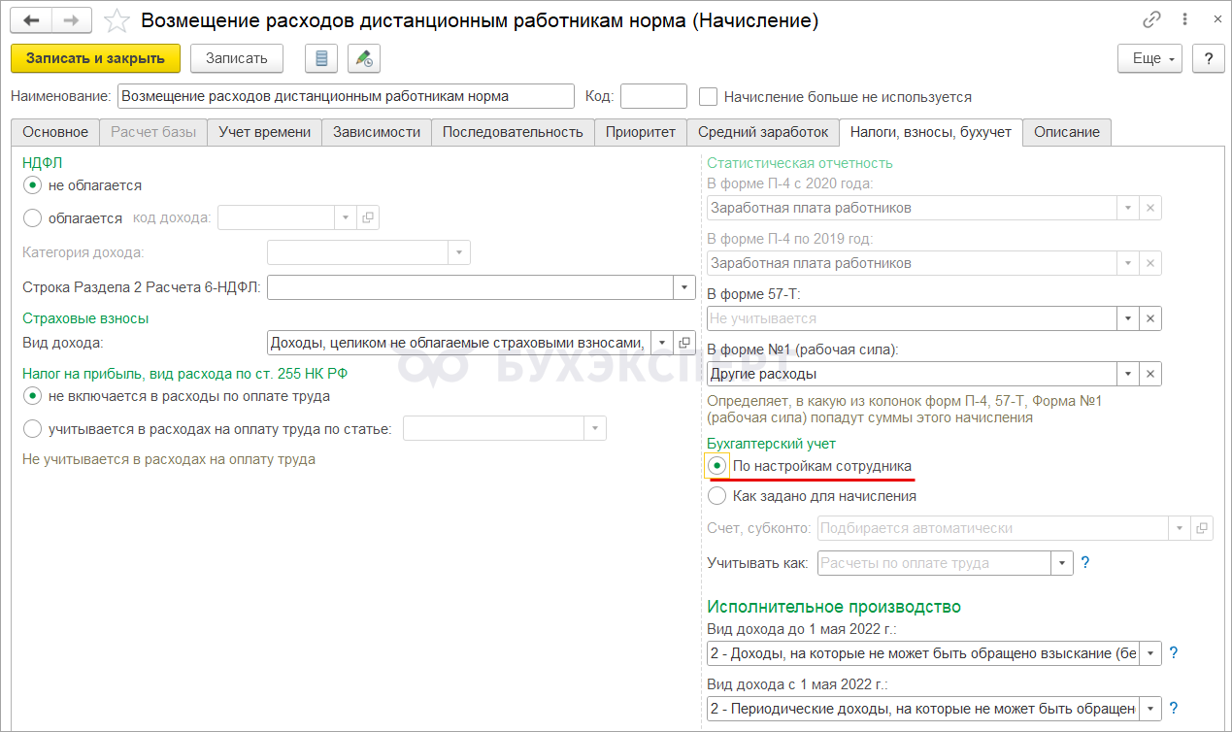Select не включается в расходы по оплате труда
This screenshot has height=732, width=1232.
coord(33,396)
